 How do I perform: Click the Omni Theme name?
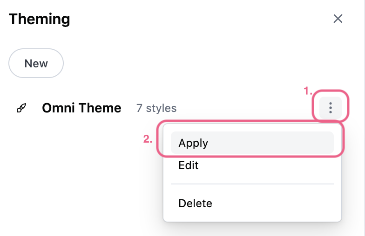point(81,108)
